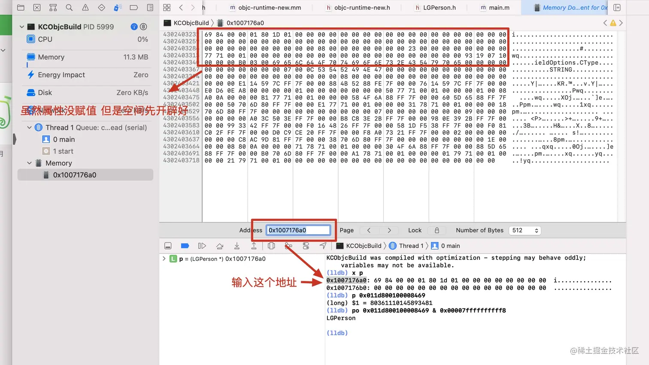Viewport: 649px width, 365px height.
Task: Jump to next issue chevron
Action: pos(621,23)
